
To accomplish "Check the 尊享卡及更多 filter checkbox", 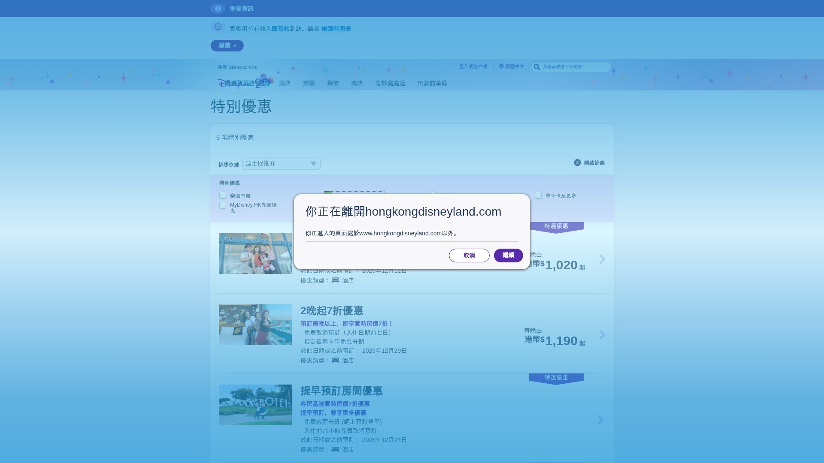I will pyautogui.click(x=538, y=195).
